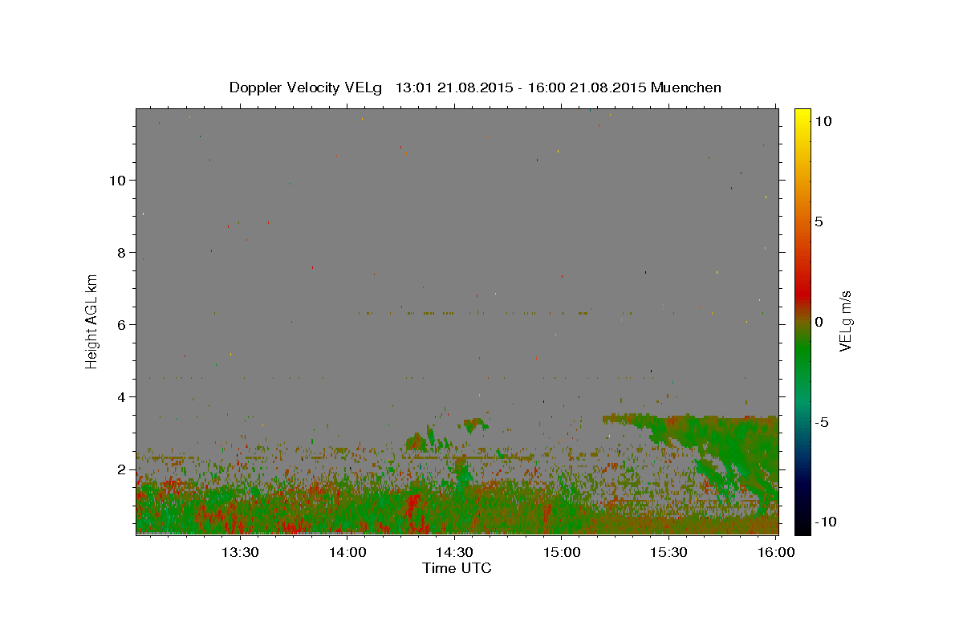Click the 'Muenchen' location text in title
The image size is (963, 642).
686,87
